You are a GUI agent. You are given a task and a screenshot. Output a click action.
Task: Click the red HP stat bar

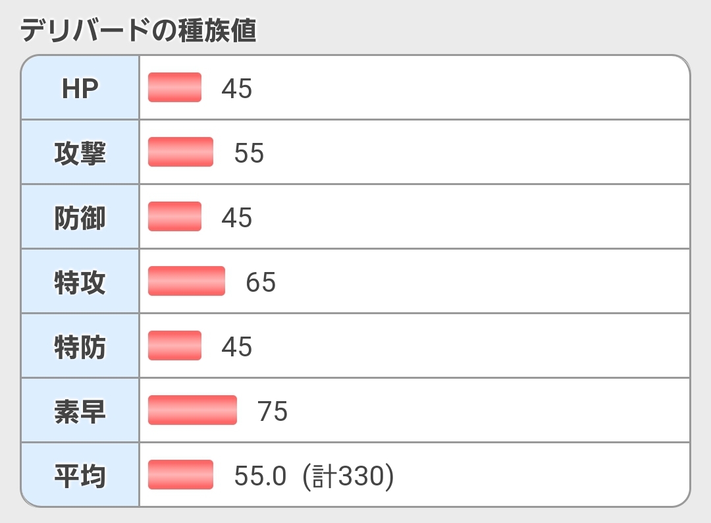click(174, 88)
